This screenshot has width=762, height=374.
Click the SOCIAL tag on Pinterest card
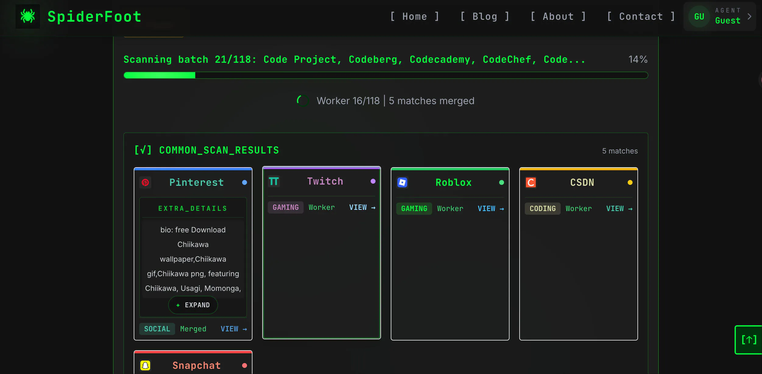click(x=157, y=329)
